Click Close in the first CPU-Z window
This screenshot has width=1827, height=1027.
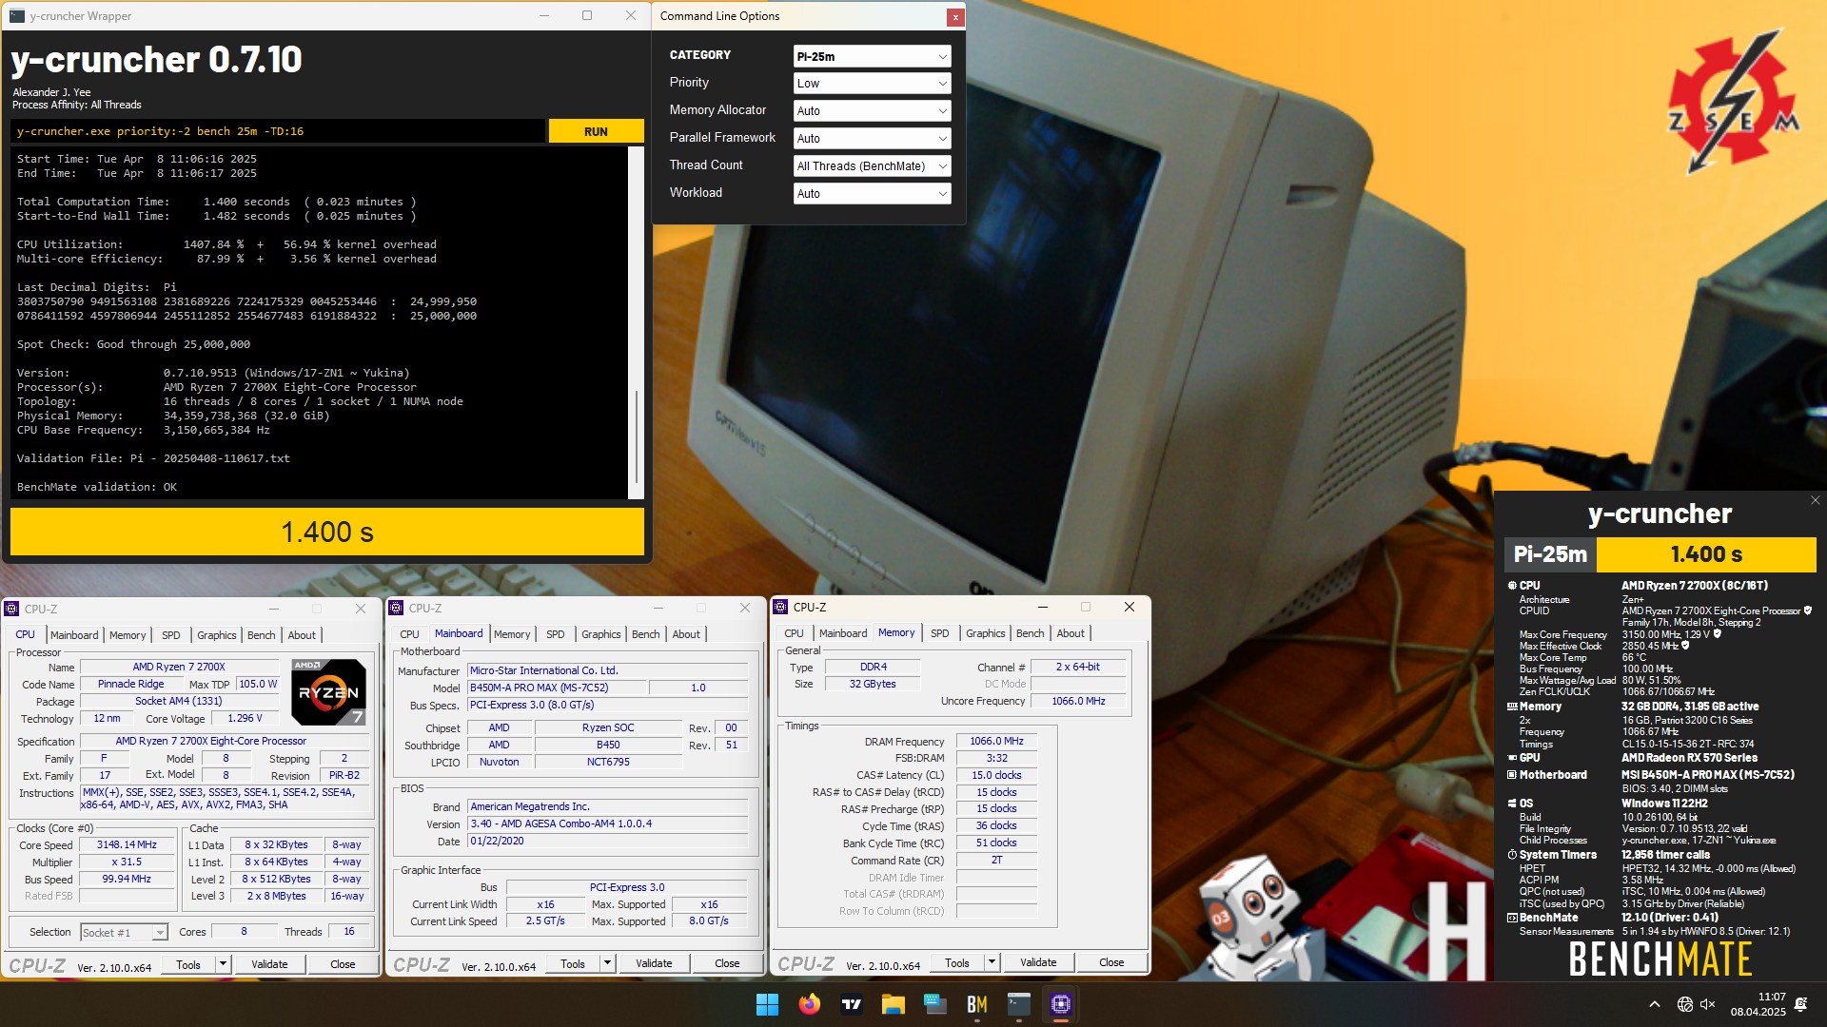point(343,964)
